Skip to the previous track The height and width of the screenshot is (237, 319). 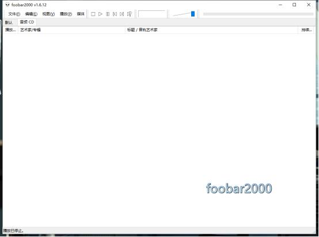click(x=115, y=14)
